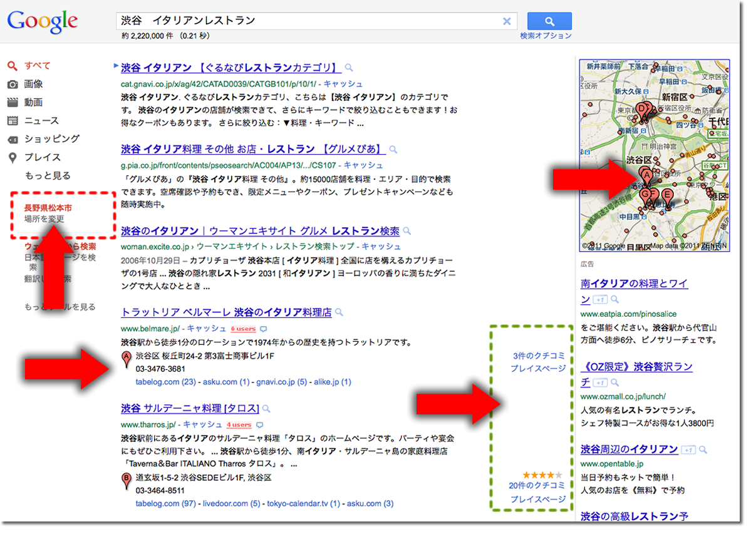Click map marker B beside Tharros address

[x=126, y=480]
